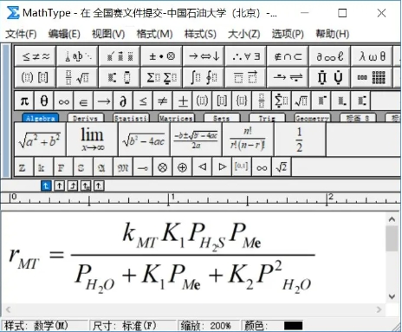Viewport: 402px width, 332px height.
Task: Open the operator symbols palette (±•⊗)
Action: point(162,56)
